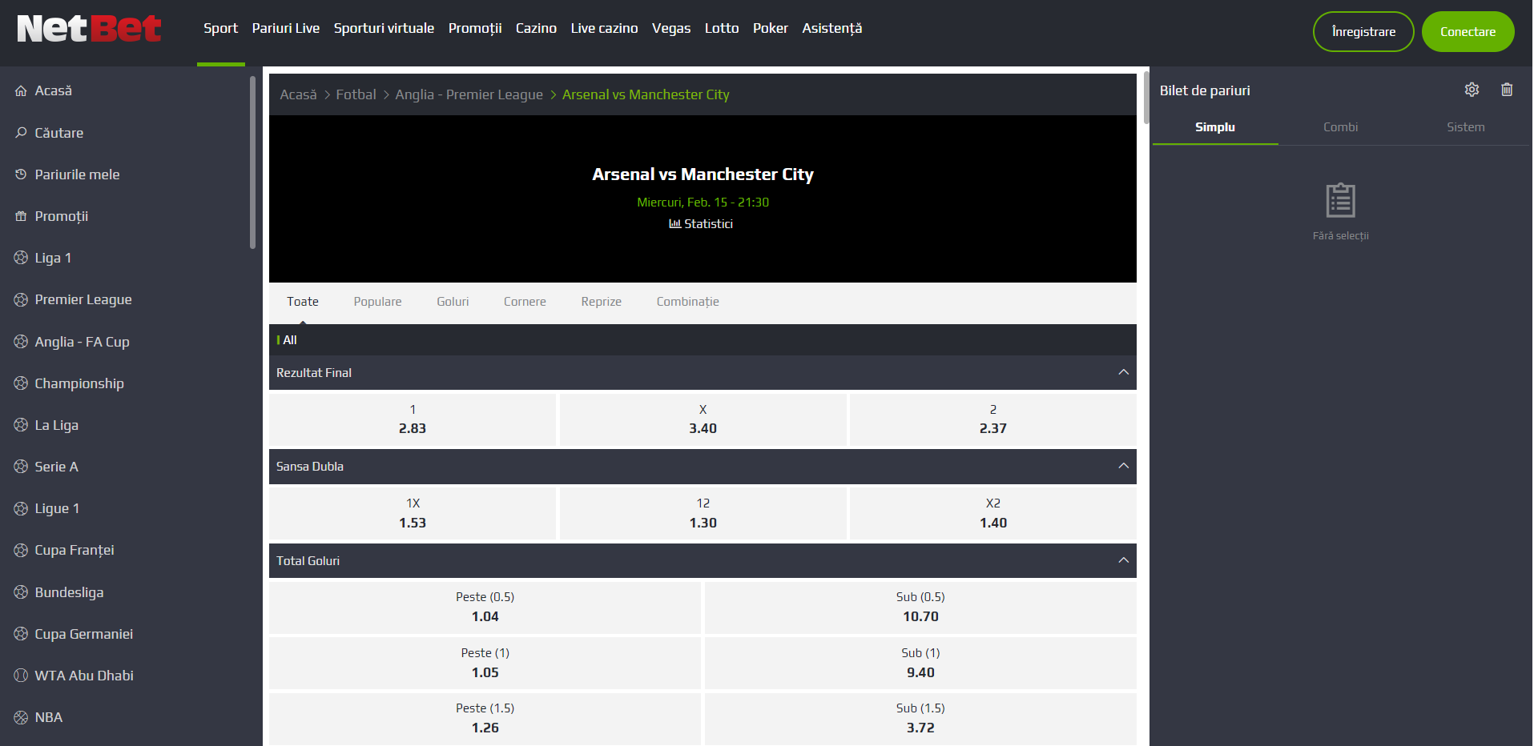Click the football icon beside Championship
Screen dimensions: 1534x746
21,383
